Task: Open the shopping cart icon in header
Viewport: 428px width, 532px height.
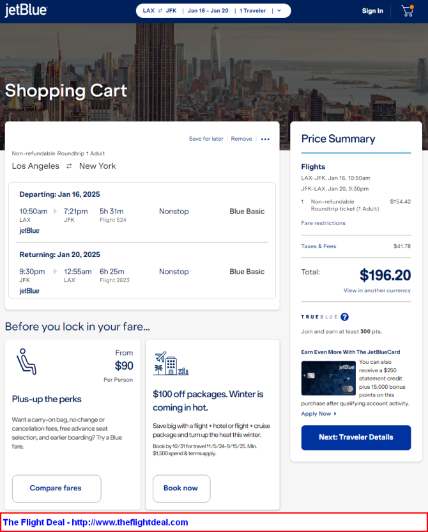Action: pos(408,11)
